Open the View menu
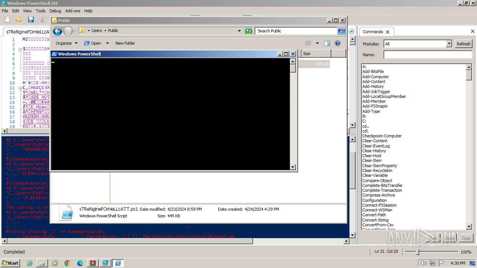Image resolution: width=477 pixels, height=268 pixels. click(x=28, y=11)
